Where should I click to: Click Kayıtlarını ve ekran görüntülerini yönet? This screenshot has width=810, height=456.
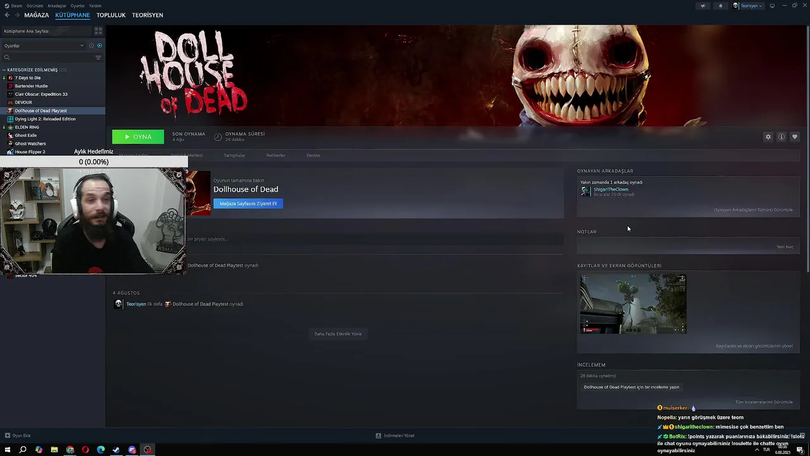754,346
